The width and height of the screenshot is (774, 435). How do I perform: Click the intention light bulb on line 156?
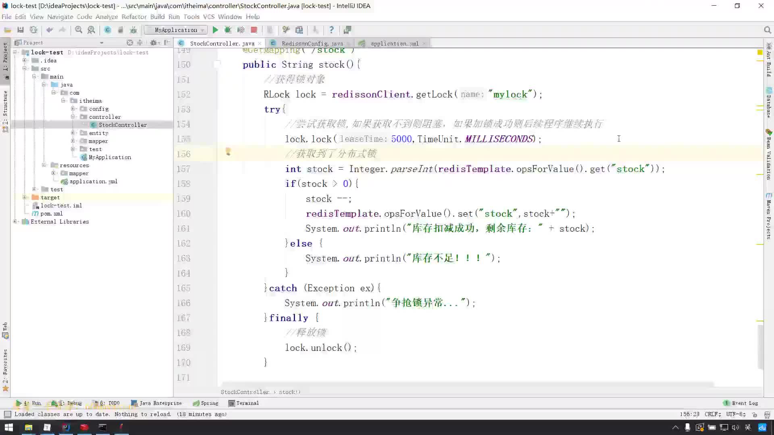(228, 152)
